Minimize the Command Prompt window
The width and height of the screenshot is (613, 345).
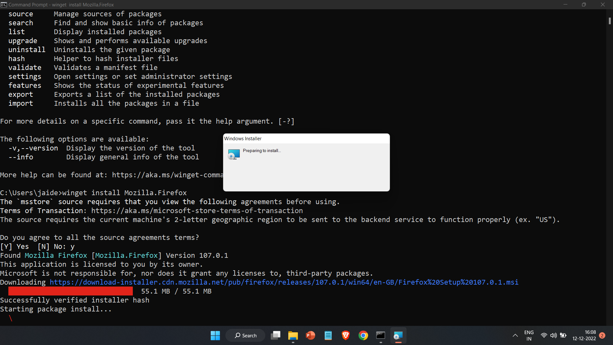565,4
